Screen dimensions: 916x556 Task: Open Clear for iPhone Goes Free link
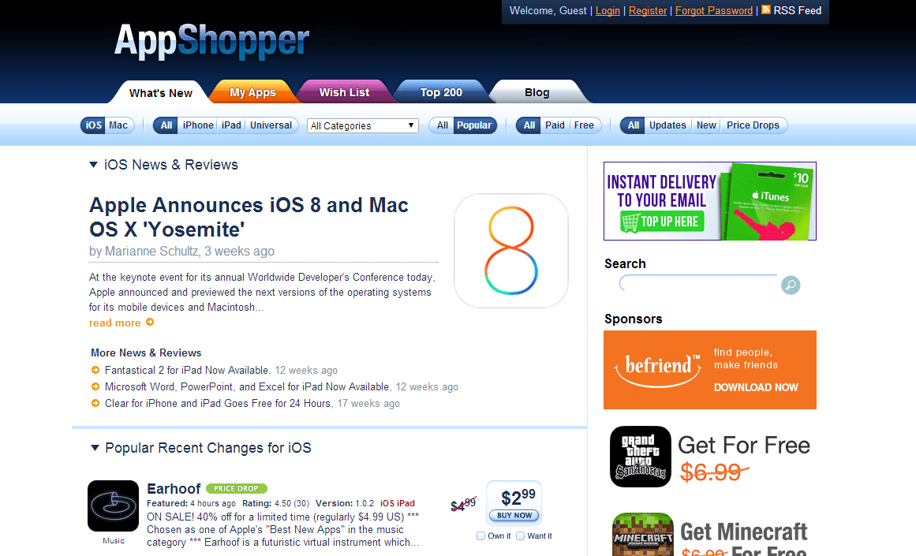coord(218,404)
